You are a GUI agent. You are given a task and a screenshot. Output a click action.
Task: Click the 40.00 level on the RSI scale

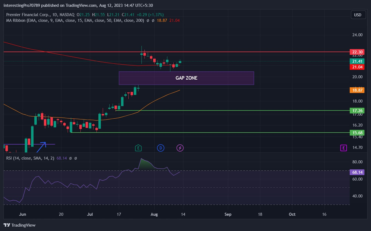(357, 196)
